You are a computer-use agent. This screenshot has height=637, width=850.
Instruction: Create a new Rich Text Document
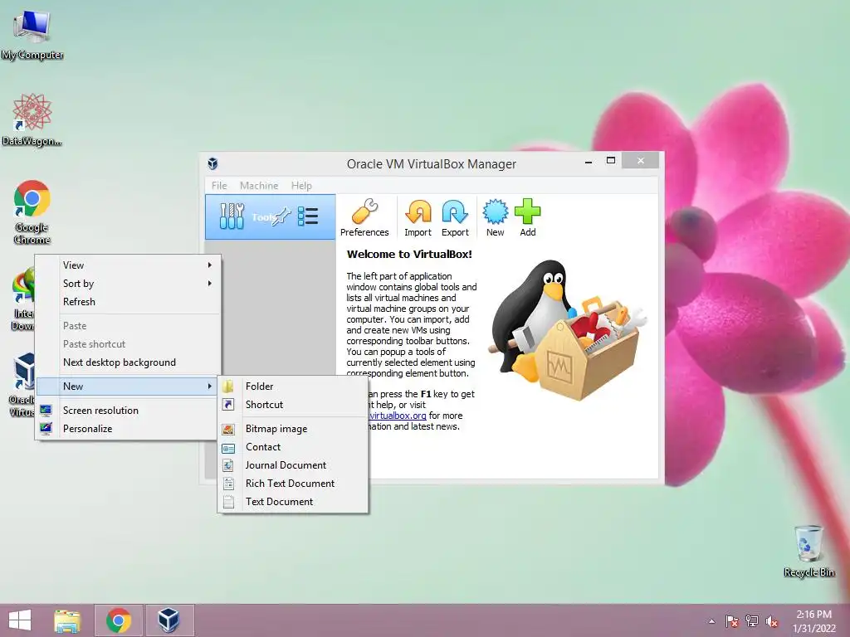293,484
